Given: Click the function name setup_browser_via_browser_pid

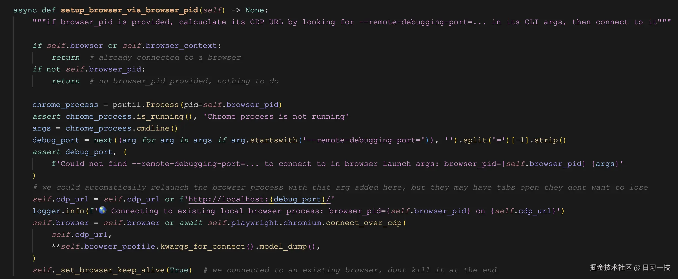Looking at the screenshot, I should tap(129, 10).
